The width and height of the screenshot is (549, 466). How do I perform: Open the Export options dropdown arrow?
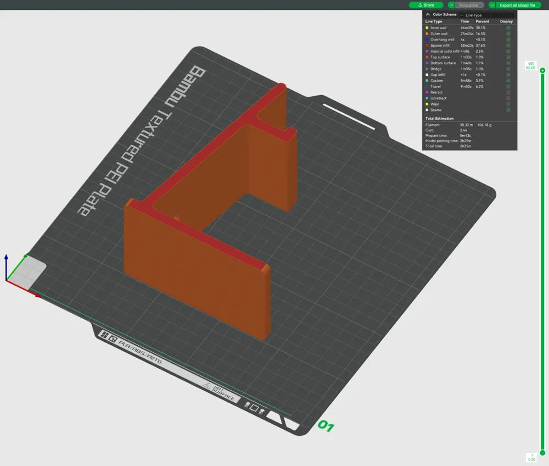[492, 5]
